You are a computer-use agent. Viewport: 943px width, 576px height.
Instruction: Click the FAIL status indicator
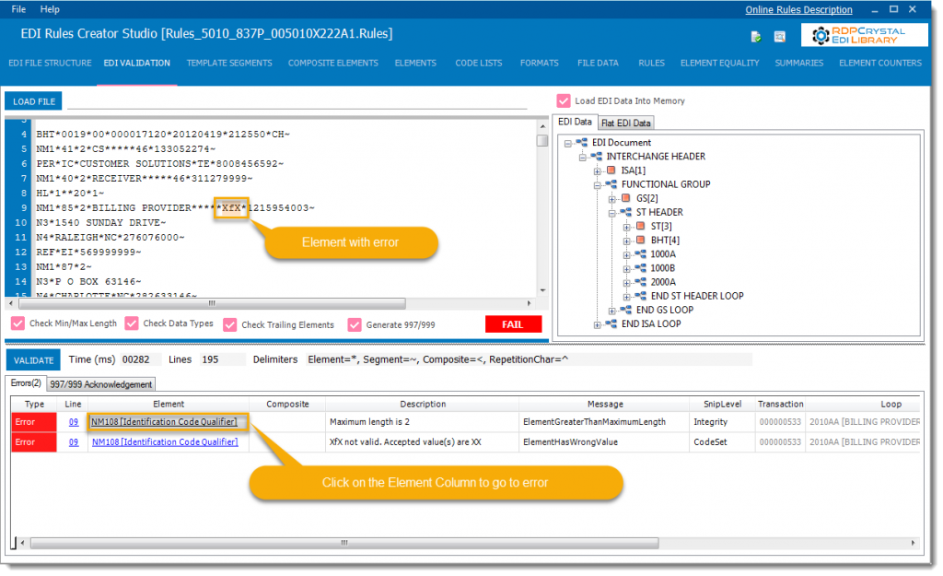click(513, 323)
